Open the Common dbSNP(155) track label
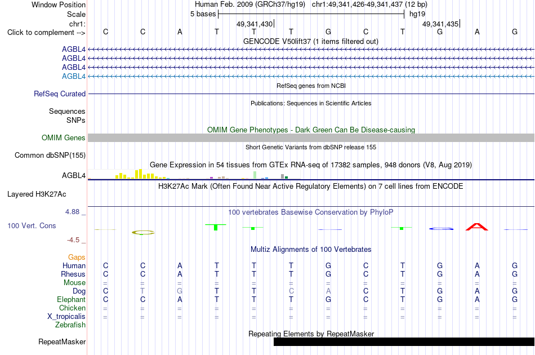The height and width of the screenshot is (355, 535). [50, 156]
